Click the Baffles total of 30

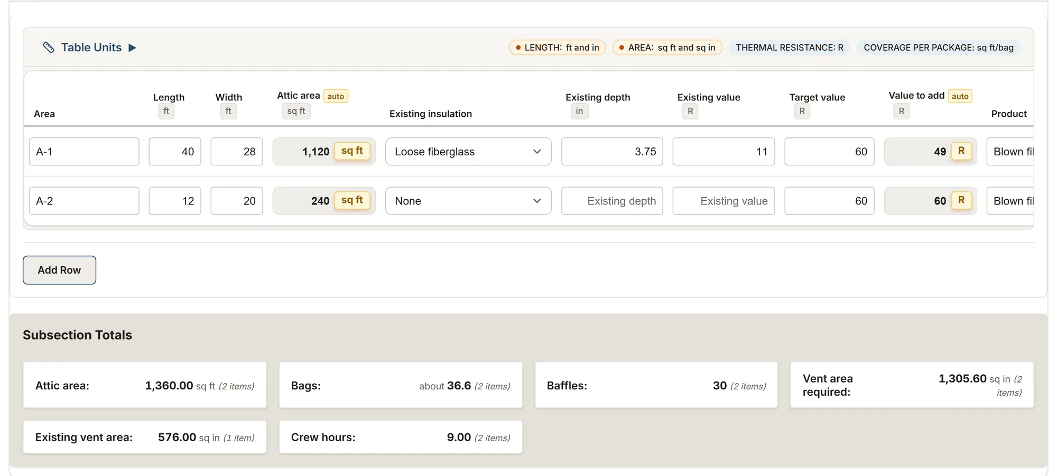pos(656,385)
